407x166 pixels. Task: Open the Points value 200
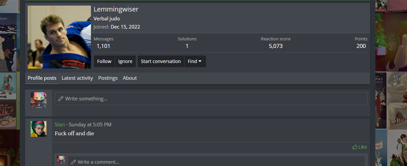pos(361,46)
